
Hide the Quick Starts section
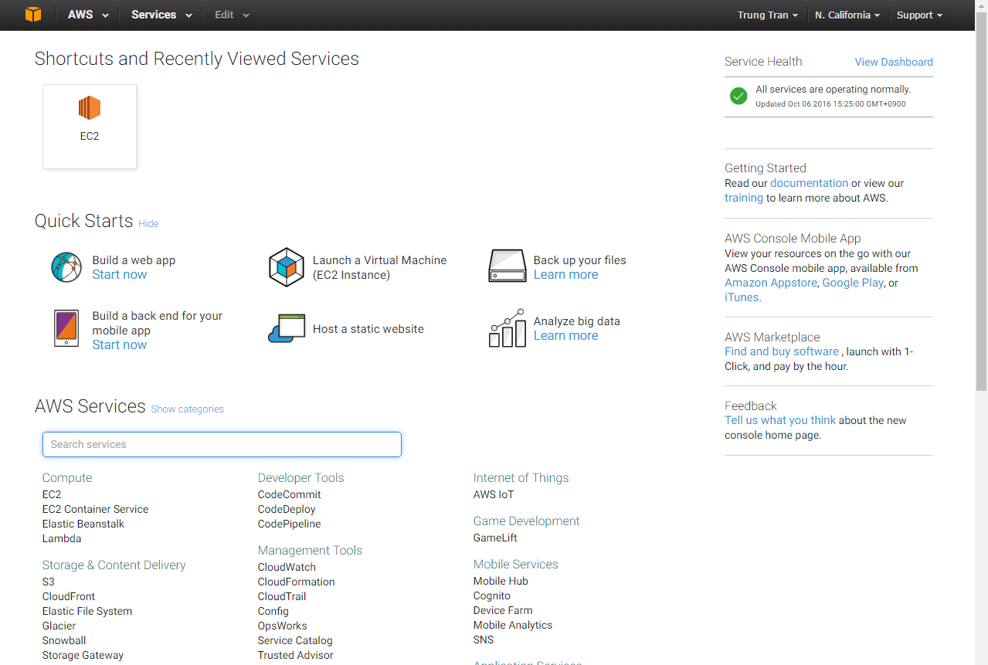148,223
